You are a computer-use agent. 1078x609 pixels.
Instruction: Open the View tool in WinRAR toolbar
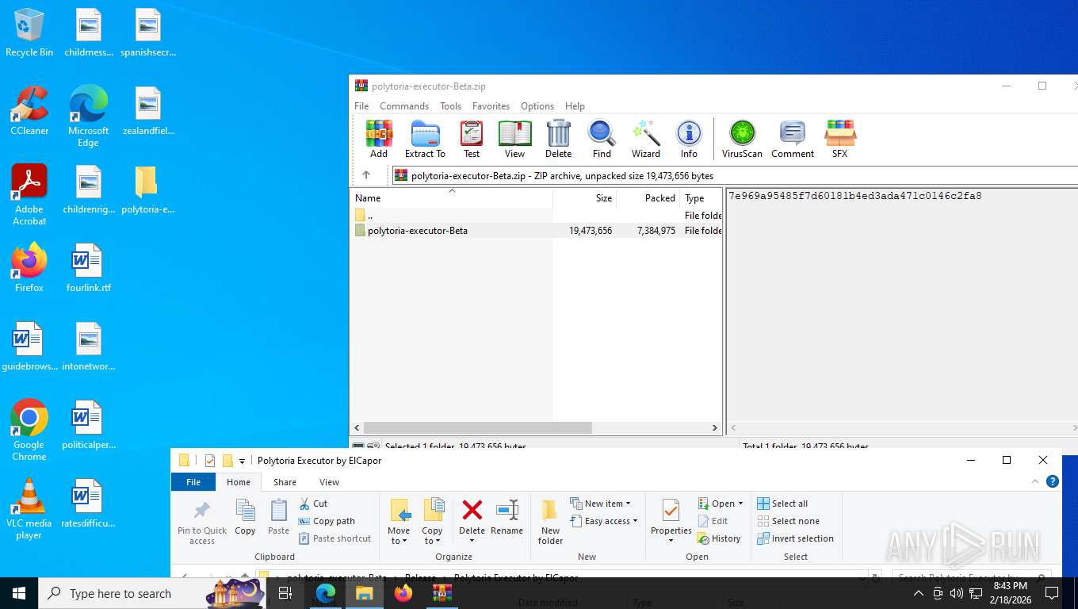pos(514,139)
